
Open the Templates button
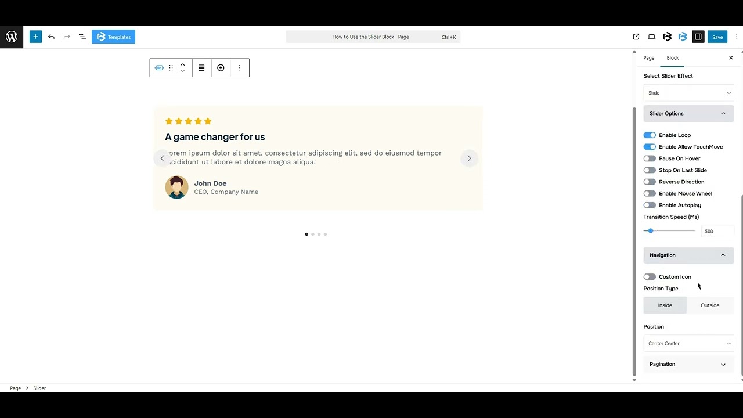pos(113,37)
